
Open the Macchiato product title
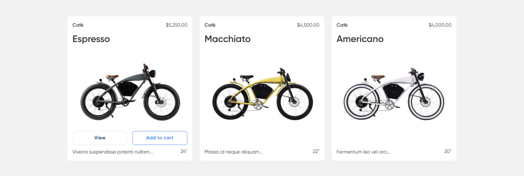[x=227, y=39]
